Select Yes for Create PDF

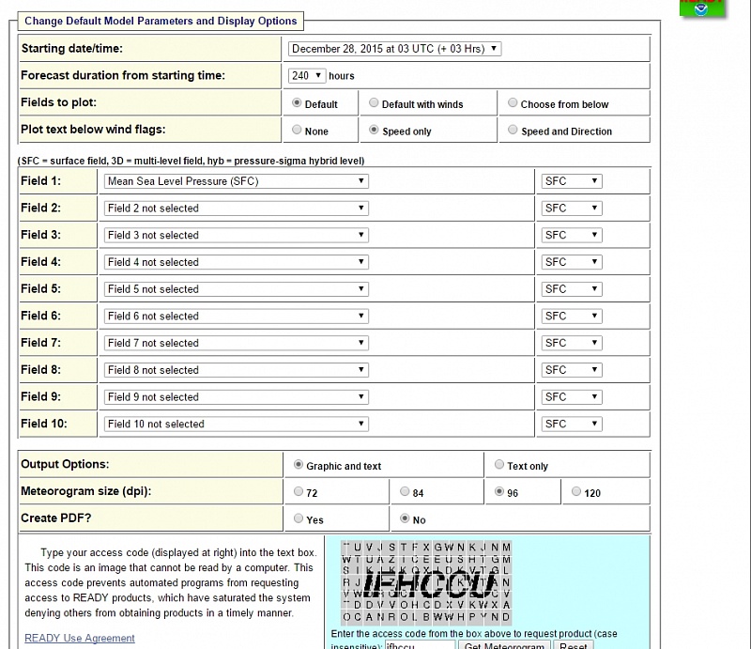coord(299,518)
